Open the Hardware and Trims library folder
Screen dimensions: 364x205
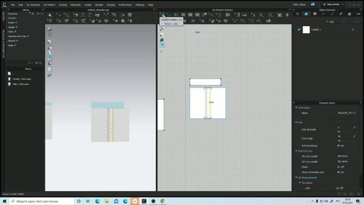pyautogui.click(x=17, y=36)
